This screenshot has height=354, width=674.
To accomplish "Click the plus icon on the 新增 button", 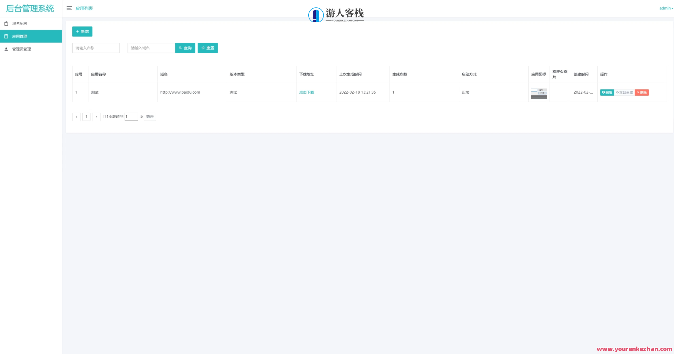I will click(x=78, y=31).
